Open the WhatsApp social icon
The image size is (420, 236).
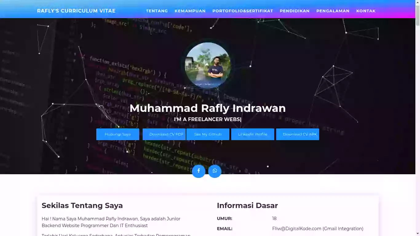point(215,171)
